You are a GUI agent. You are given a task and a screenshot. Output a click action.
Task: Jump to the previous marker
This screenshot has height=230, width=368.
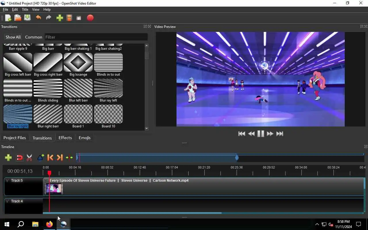pos(50,158)
